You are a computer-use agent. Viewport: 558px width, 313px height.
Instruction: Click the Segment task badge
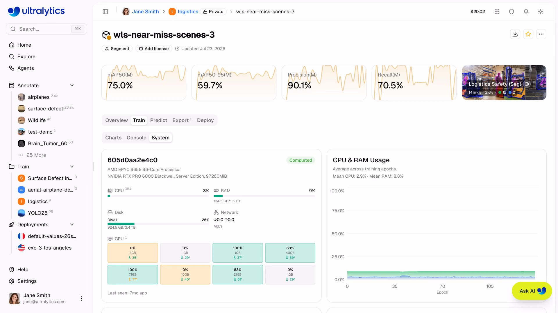[x=117, y=49]
